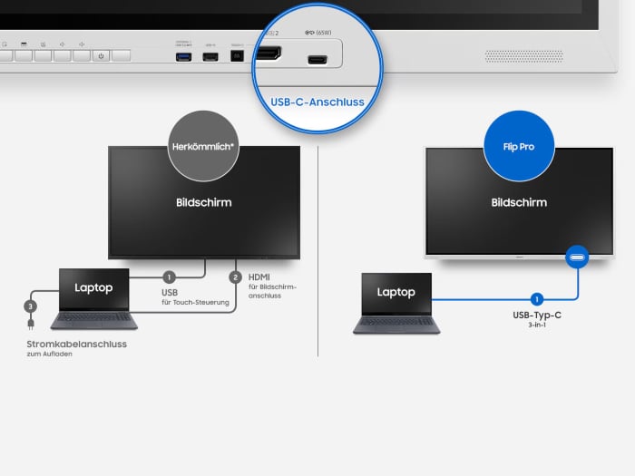The width and height of the screenshot is (635, 476).
Task: Click the USB-Typ-C 3-in-1 label
Action: point(536,319)
